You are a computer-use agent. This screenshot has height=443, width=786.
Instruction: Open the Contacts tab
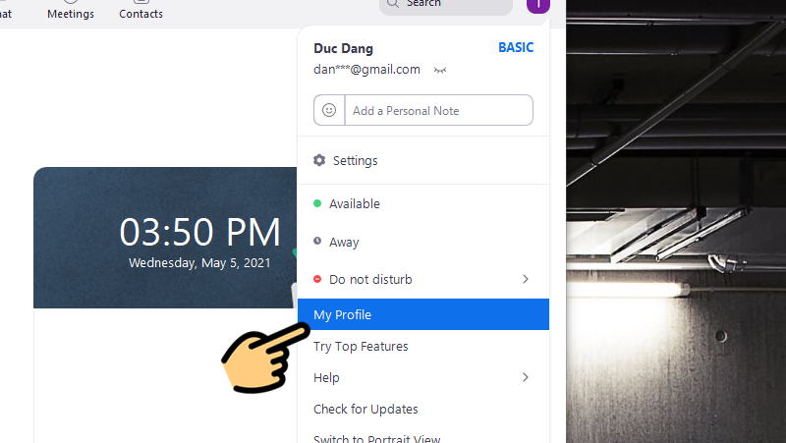click(x=140, y=13)
